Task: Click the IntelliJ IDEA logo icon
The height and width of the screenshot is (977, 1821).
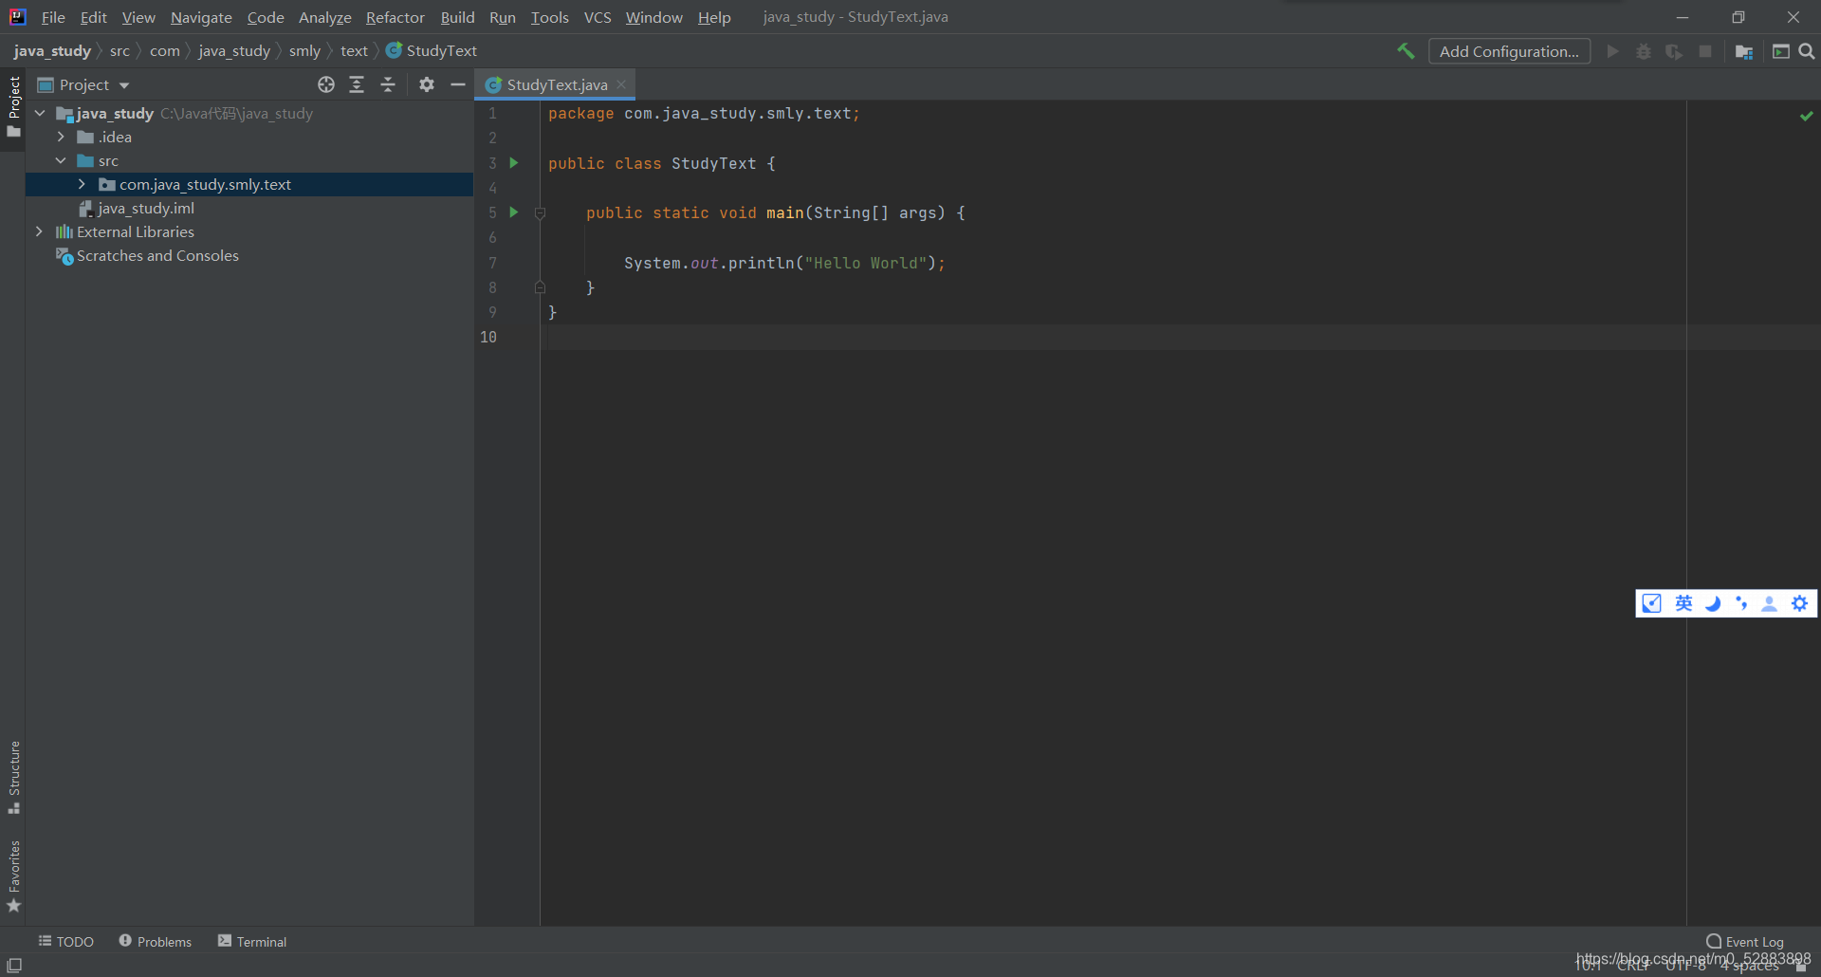Action: point(18,17)
